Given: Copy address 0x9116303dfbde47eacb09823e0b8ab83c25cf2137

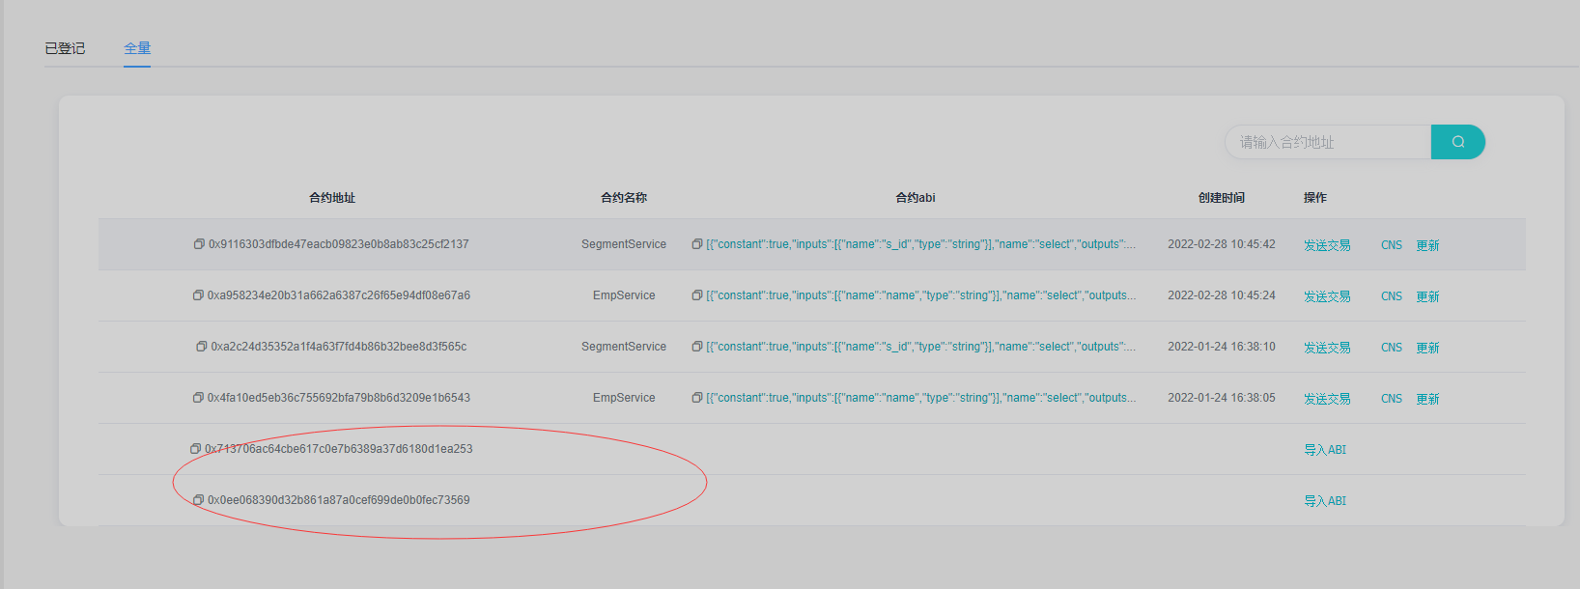Looking at the screenshot, I should pyautogui.click(x=199, y=244).
